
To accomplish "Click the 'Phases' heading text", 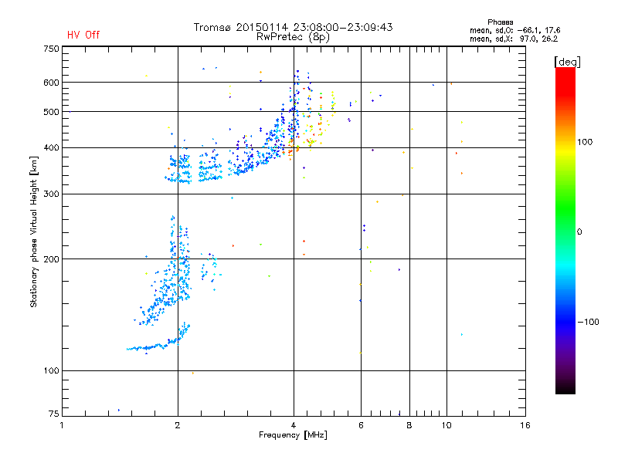I will [x=500, y=22].
